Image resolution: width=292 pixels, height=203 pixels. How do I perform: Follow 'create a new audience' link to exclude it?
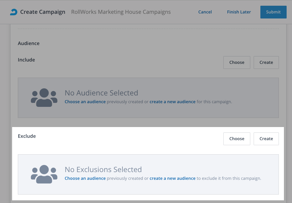coord(172,178)
